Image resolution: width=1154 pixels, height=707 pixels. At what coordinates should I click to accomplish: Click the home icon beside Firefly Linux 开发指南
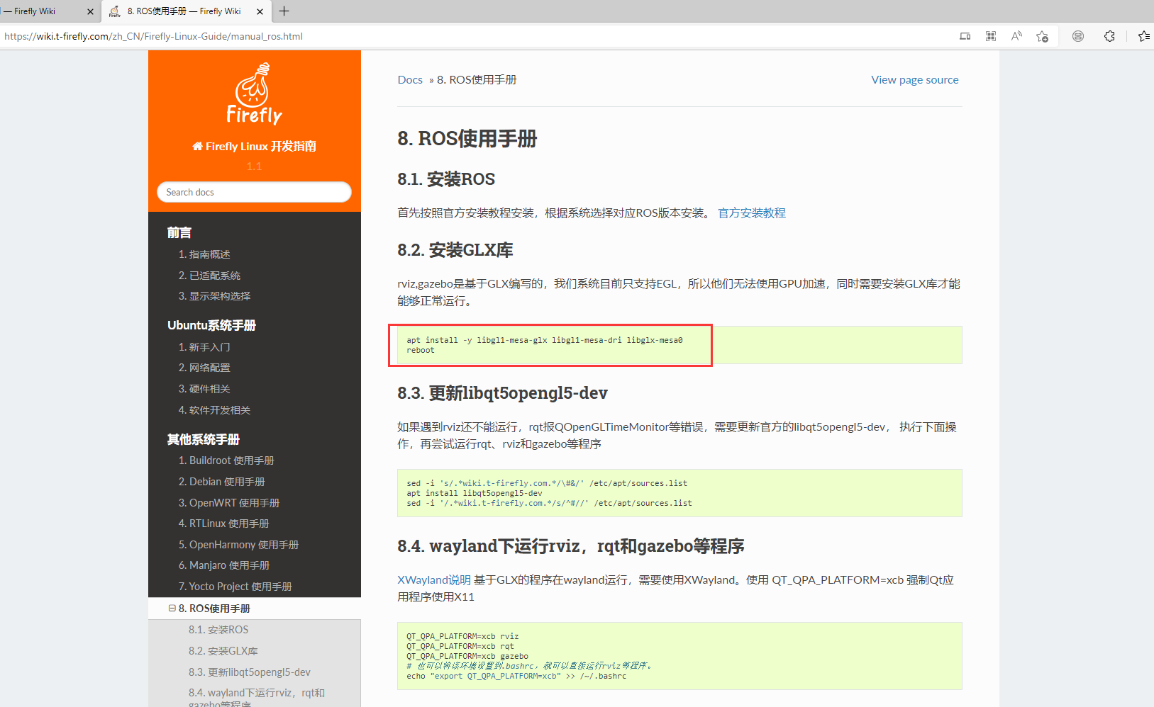coord(197,146)
